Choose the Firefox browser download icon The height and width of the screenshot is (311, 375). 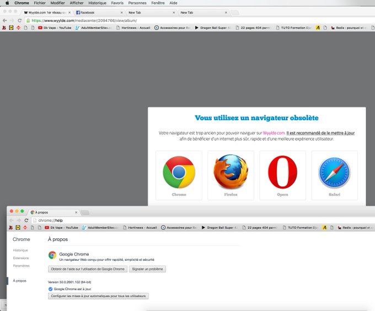[231, 175]
